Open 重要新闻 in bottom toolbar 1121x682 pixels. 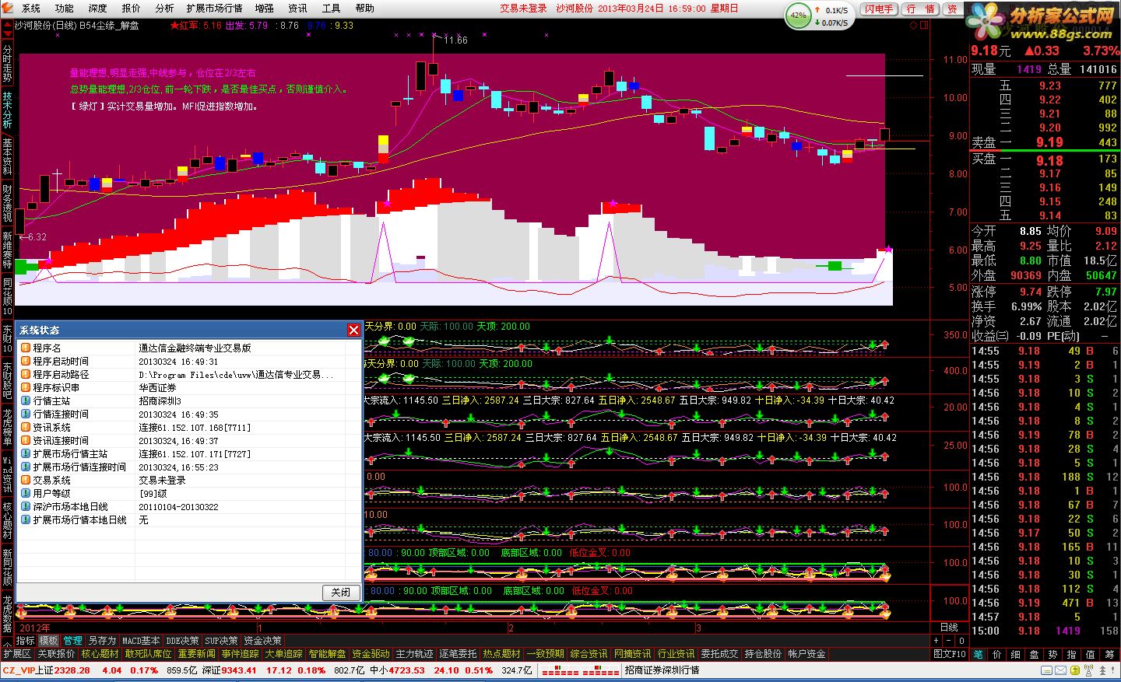196,654
